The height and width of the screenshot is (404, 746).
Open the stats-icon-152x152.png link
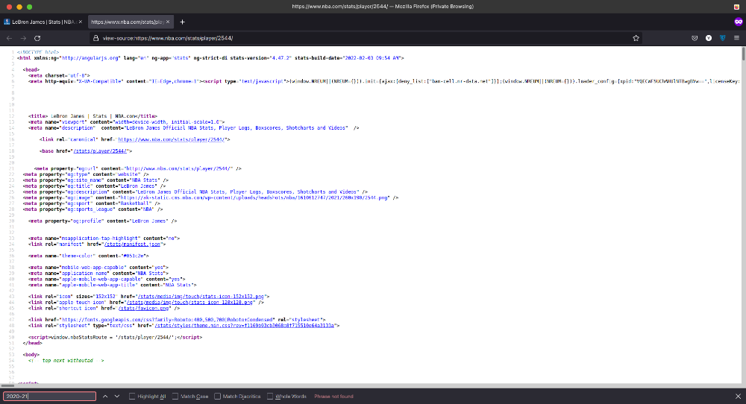(200, 297)
